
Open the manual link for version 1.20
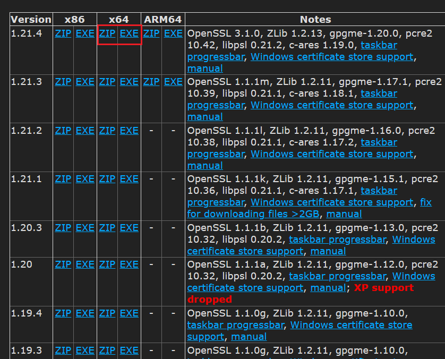(x=328, y=287)
